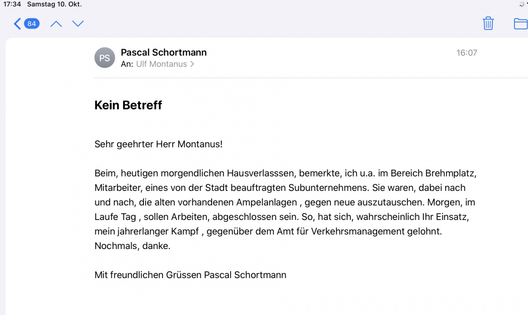This screenshot has height=315, width=528.
Task: Tap the 16:07 message timestamp
Action: pyautogui.click(x=466, y=53)
